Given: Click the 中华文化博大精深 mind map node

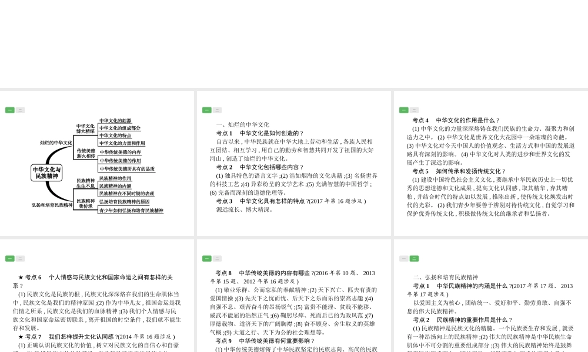Looking at the screenshot, I should (85, 128).
